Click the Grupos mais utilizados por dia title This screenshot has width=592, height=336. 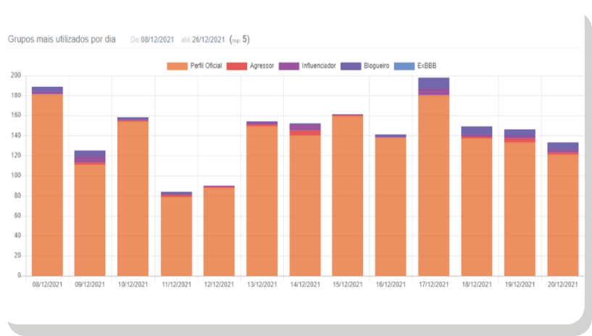tap(62, 39)
